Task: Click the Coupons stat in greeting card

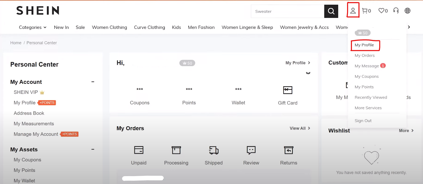Action: (140, 96)
